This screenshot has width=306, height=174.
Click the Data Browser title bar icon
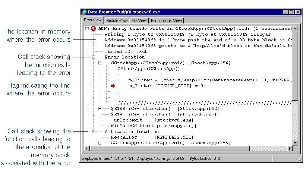[x=84, y=12]
